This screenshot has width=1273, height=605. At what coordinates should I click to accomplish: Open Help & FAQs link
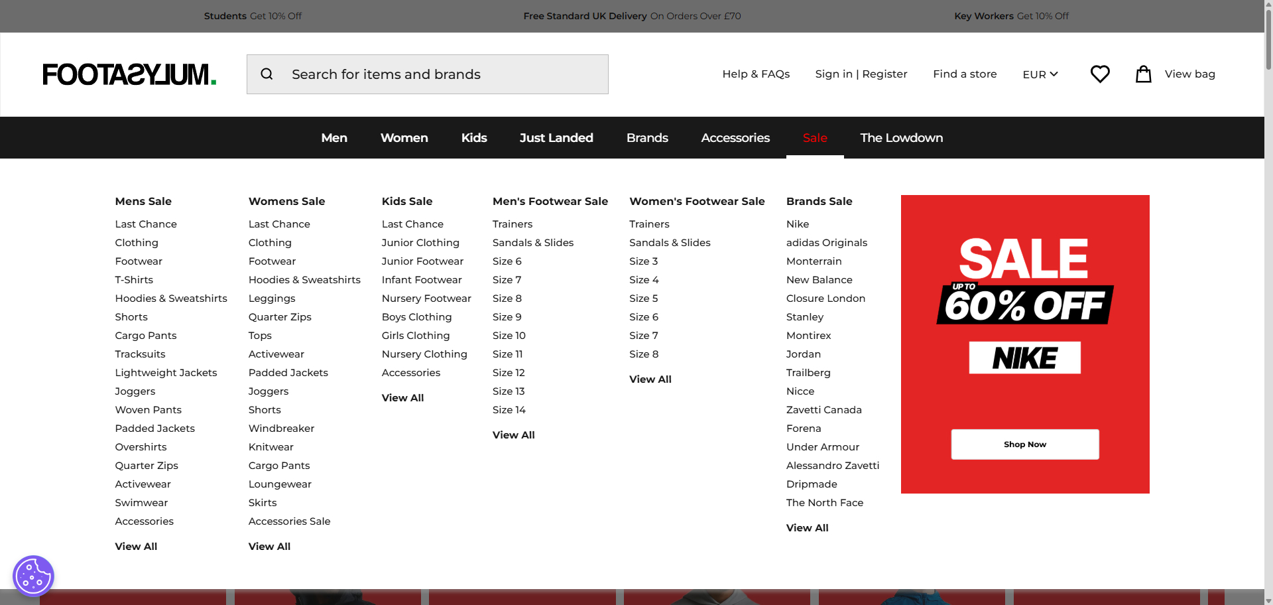756,74
